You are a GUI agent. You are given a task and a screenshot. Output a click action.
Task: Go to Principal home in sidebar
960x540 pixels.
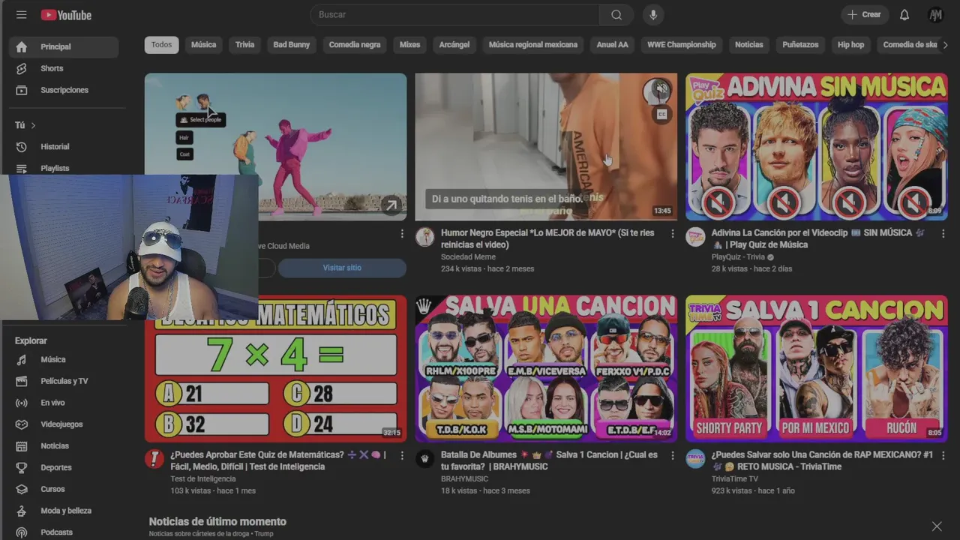64,46
